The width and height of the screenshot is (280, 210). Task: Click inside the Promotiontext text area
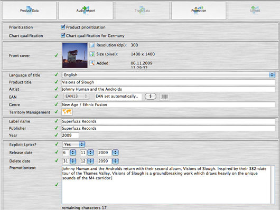coord(166,185)
